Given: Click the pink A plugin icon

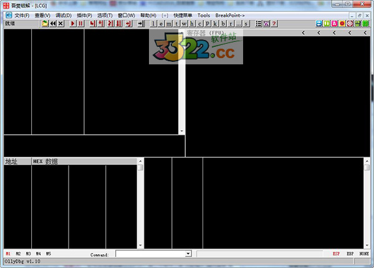Looking at the screenshot, I should tap(334, 24).
